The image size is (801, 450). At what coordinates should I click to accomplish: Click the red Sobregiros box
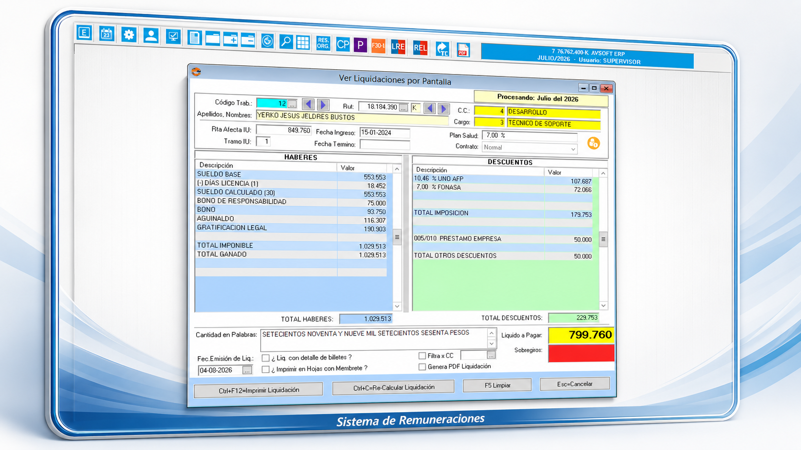click(x=581, y=353)
